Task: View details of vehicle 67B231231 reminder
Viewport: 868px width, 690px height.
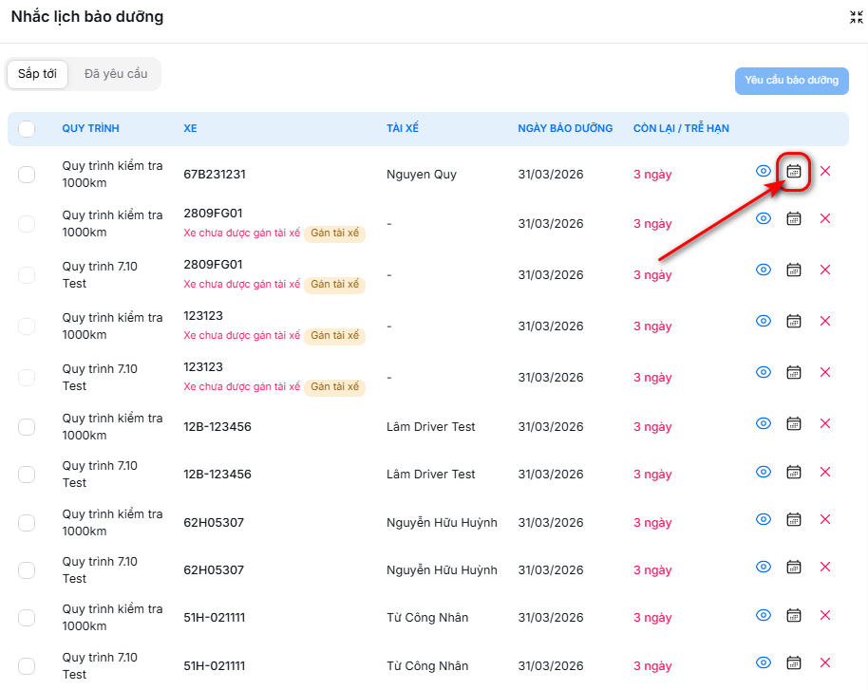Action: pyautogui.click(x=763, y=172)
